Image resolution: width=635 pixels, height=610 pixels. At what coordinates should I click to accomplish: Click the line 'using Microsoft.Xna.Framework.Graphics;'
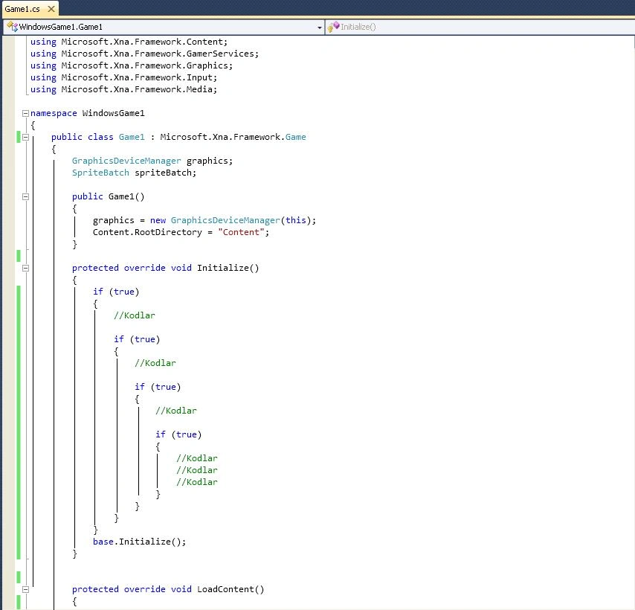[132, 65]
